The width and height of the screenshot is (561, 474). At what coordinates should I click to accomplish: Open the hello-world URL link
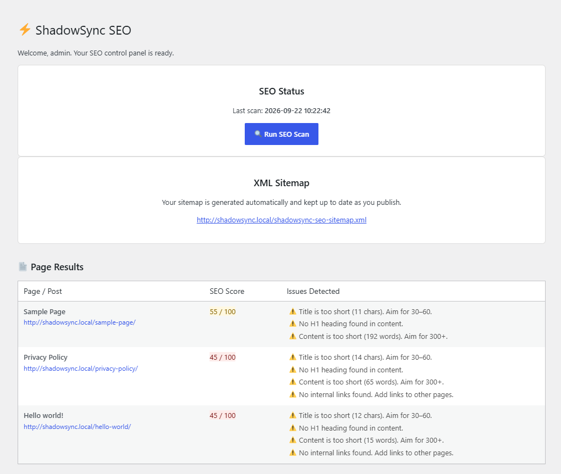(78, 427)
